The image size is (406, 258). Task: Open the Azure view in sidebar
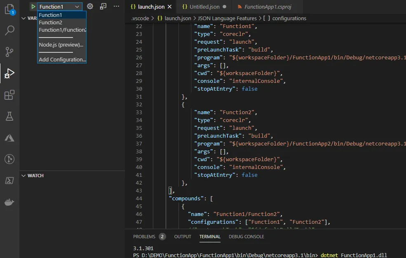(x=9, y=138)
